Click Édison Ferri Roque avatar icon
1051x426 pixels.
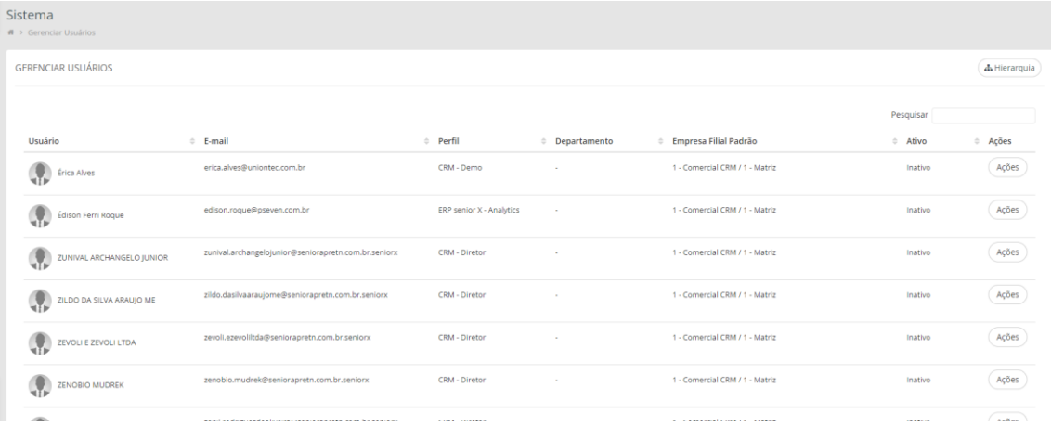[40, 215]
